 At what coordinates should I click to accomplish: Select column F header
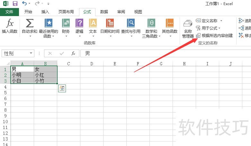point(138,63)
